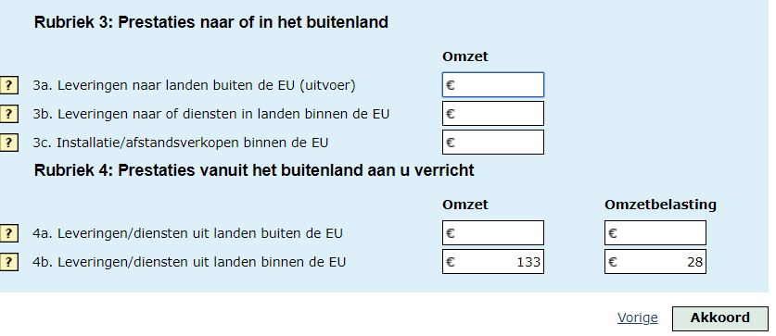Select the 4b Omzet field containing 133

tap(493, 261)
